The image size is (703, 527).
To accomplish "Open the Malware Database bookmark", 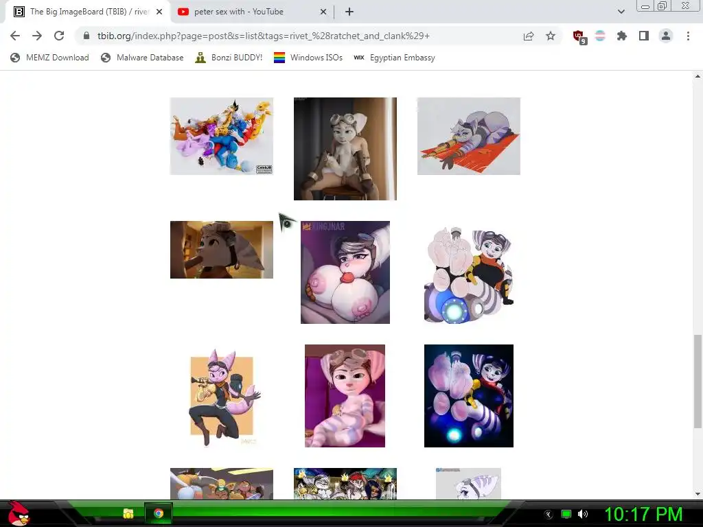I will 142,58.
